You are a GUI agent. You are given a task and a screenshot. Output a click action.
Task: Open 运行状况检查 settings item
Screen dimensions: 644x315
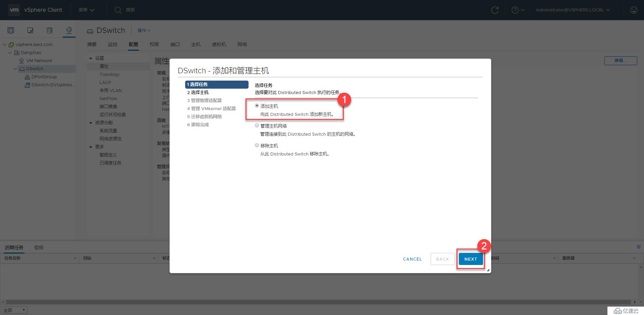[x=112, y=115]
